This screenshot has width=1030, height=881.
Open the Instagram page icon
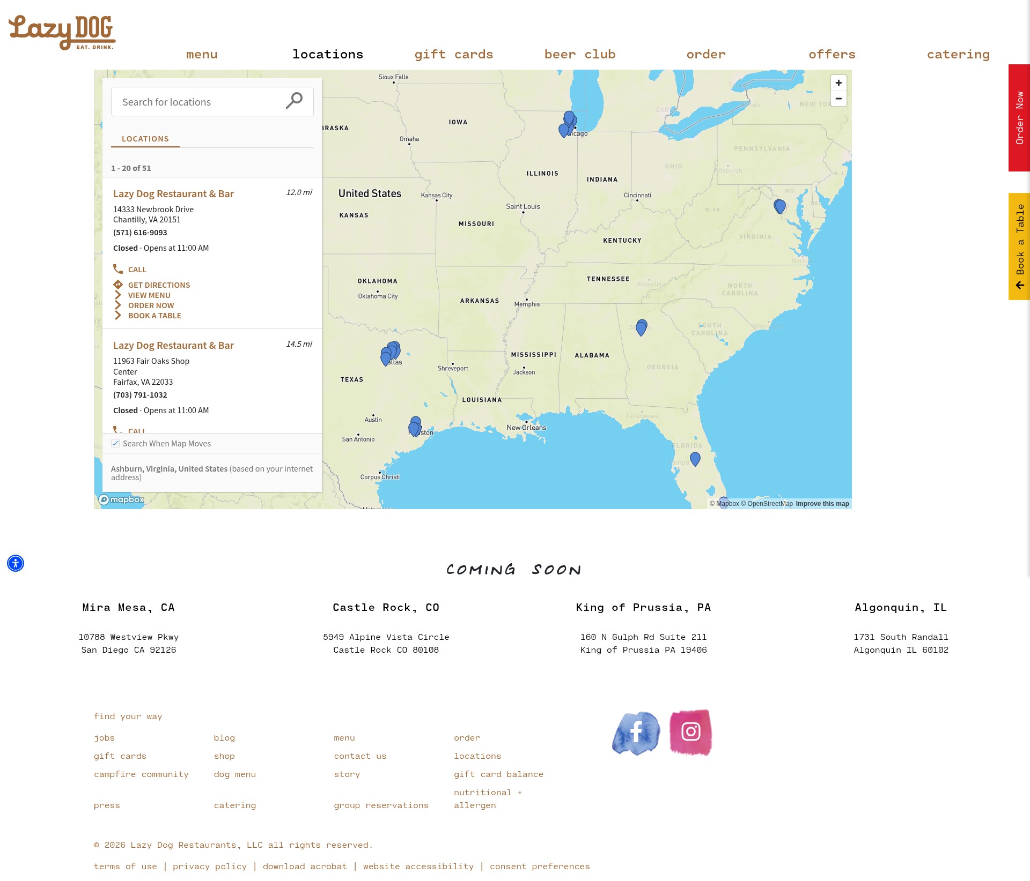click(691, 732)
